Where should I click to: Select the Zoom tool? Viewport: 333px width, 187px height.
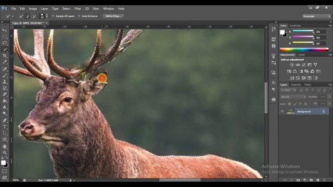point(5,153)
